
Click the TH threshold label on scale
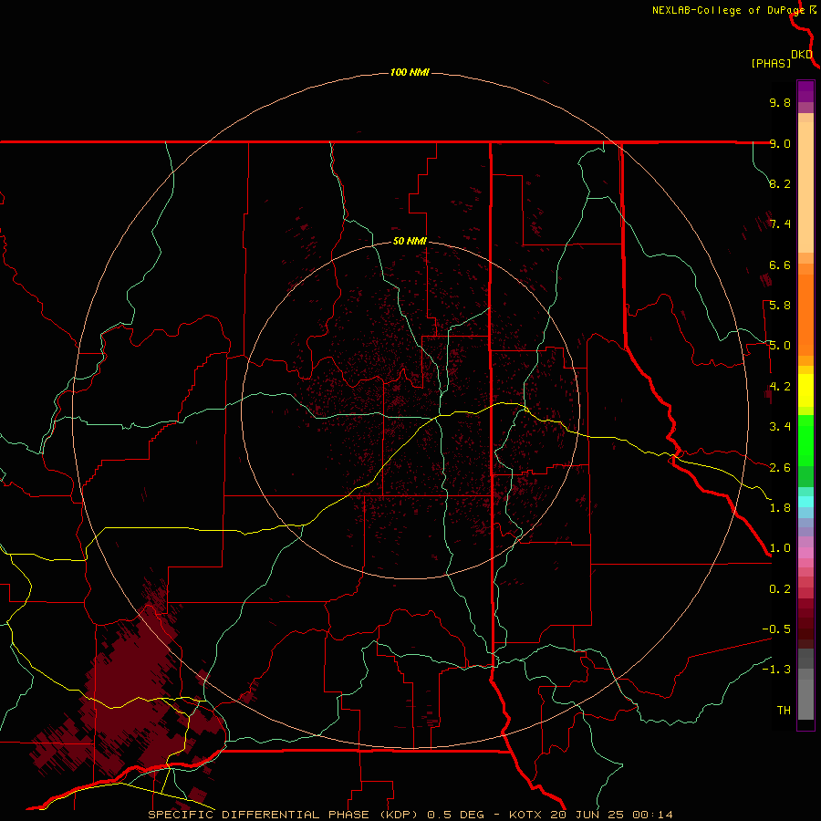tap(784, 711)
